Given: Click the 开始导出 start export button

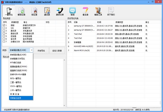Looking at the screenshot, I should [41, 51].
